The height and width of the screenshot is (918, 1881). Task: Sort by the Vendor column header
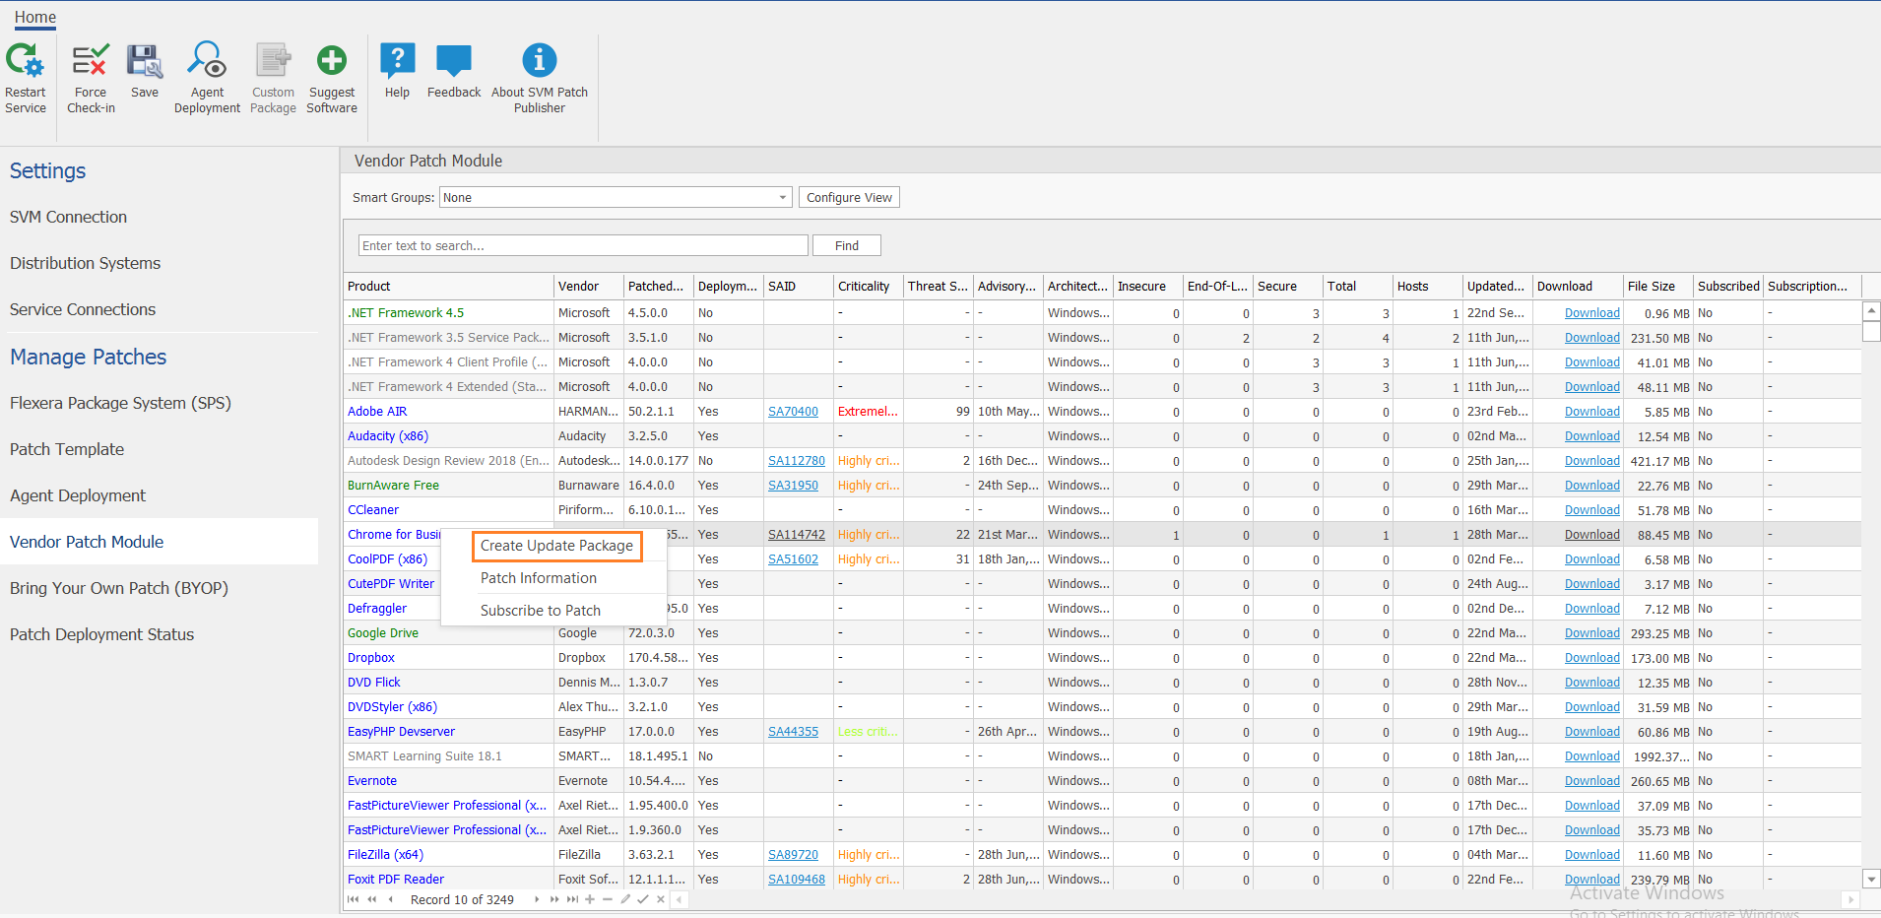589,286
